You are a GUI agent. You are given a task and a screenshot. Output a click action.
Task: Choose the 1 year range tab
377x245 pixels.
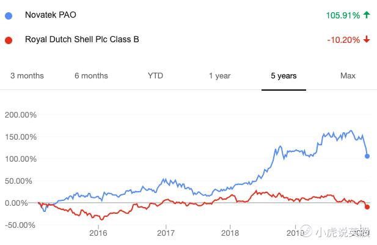tap(219, 76)
